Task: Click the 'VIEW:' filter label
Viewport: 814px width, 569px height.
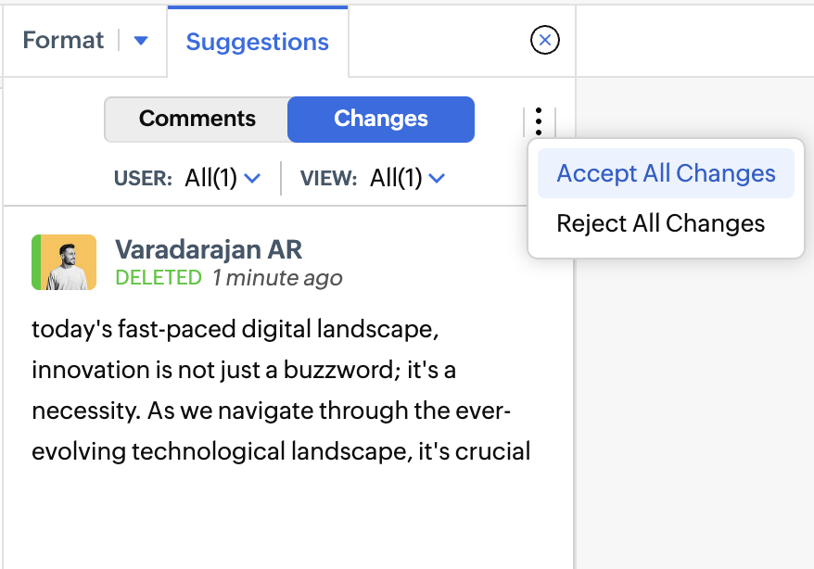Action: click(328, 178)
